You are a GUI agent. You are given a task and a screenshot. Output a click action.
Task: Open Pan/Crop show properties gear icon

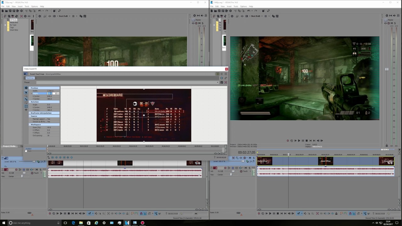(26, 88)
